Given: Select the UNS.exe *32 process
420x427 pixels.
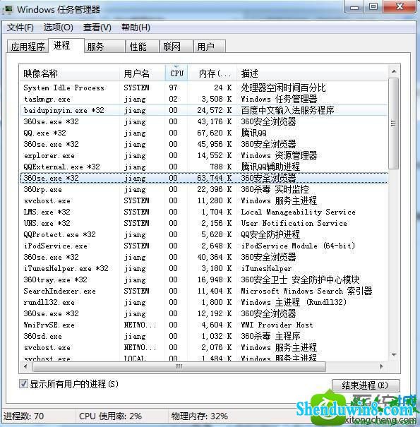Looking at the screenshot, I should (x=203, y=223).
